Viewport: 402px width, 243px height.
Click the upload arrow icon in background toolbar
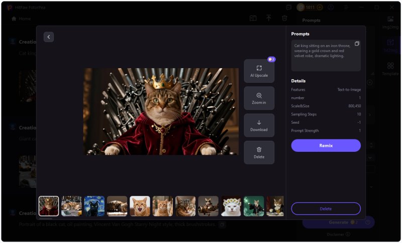pyautogui.click(x=269, y=18)
